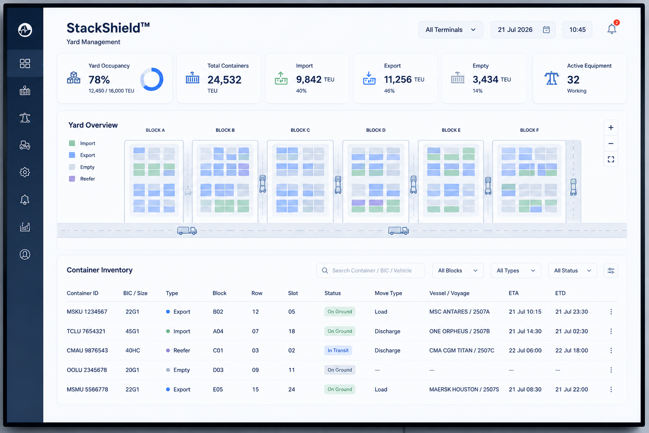
Task: Open the reports chart icon in sidebar
Action: click(25, 227)
